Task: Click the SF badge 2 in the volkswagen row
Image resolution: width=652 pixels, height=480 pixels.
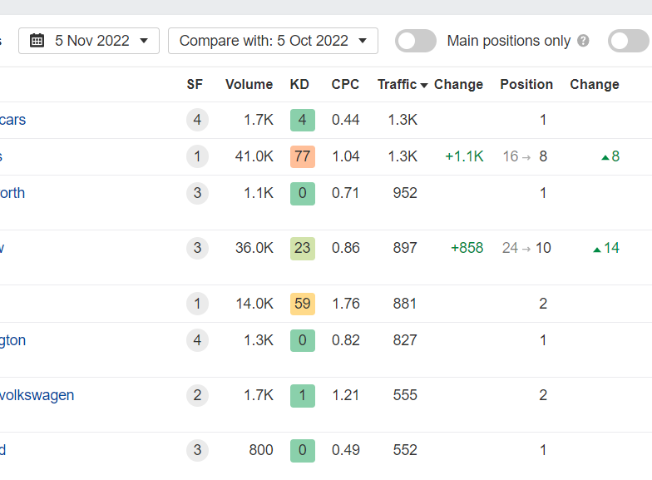Action: pos(197,395)
